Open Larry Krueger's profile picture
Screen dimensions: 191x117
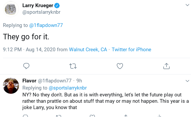[x=11, y=9]
